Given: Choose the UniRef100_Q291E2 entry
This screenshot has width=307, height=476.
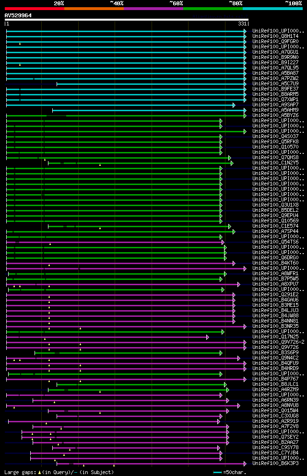Looking at the screenshot, I should (x=275, y=294).
